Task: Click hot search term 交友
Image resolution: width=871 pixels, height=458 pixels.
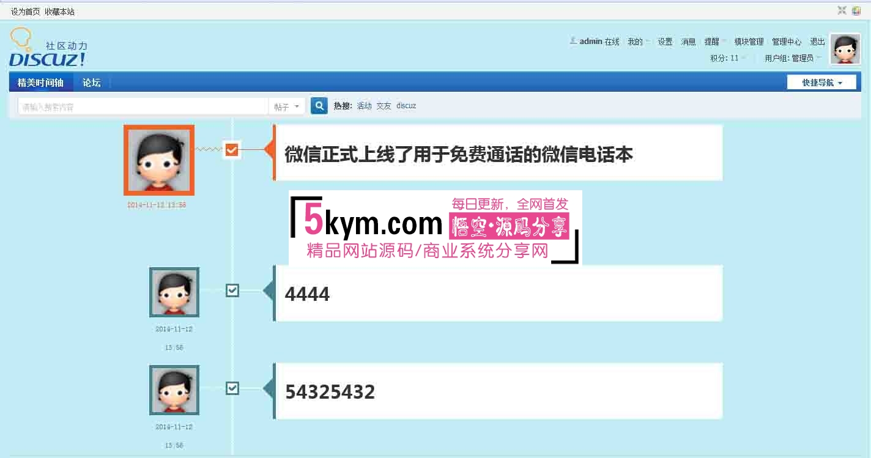Action: 384,106
